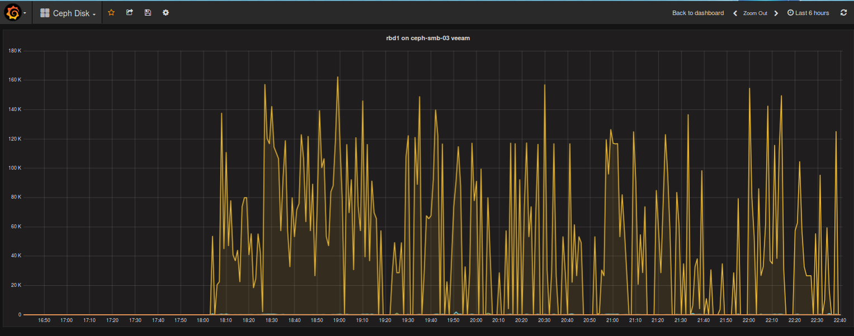
Task: Click X-axis time label 22:00
Action: (x=749, y=320)
